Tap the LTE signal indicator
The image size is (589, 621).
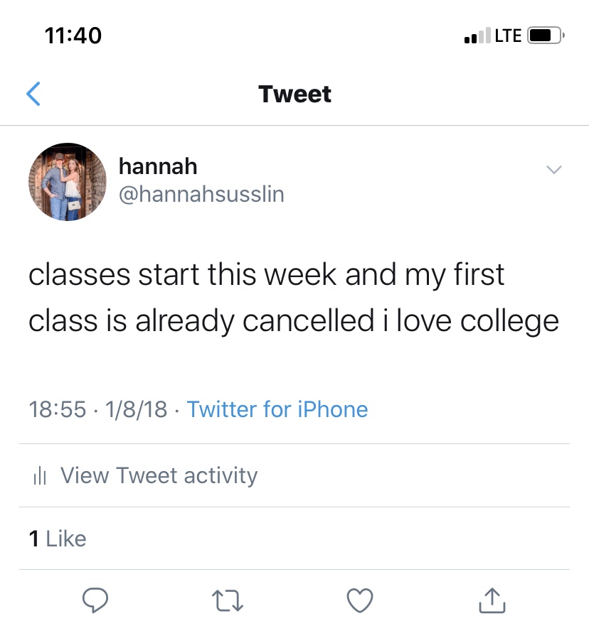point(508,36)
